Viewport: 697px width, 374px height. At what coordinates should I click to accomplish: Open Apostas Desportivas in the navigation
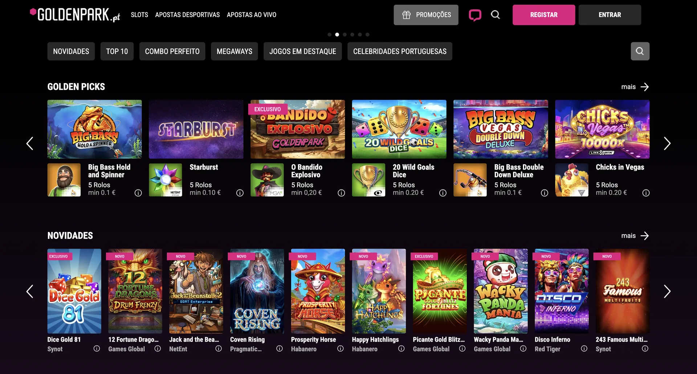coord(187,15)
